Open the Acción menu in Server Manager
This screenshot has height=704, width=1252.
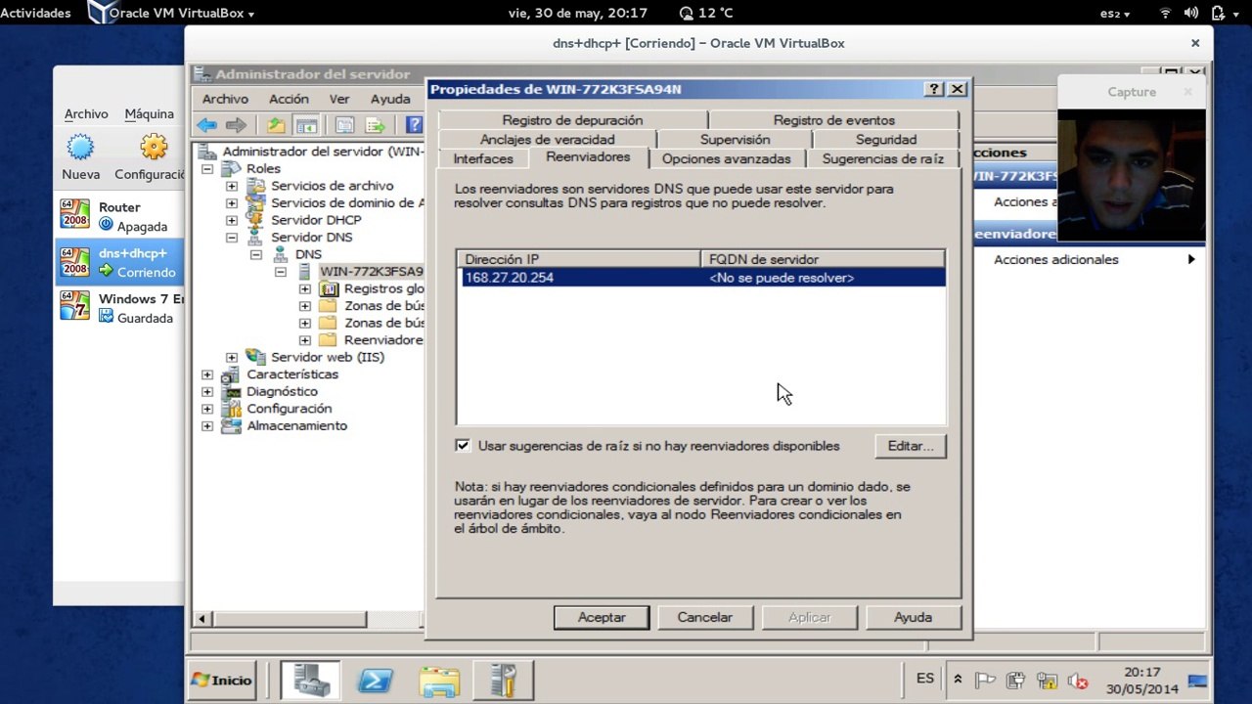289,99
